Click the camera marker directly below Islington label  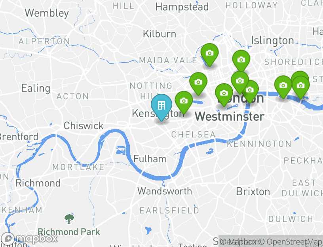[x=241, y=61]
